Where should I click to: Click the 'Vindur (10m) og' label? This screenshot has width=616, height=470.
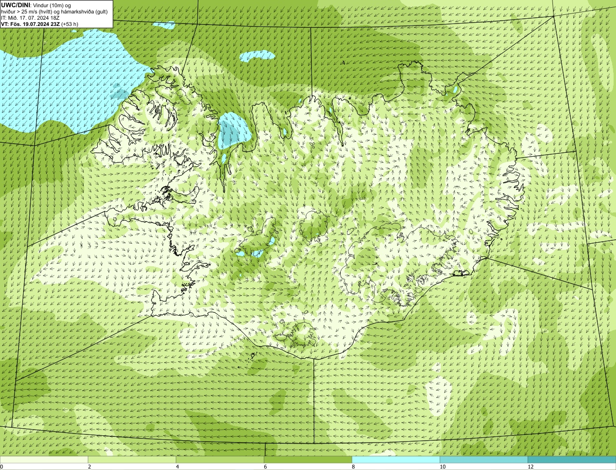click(51, 5)
